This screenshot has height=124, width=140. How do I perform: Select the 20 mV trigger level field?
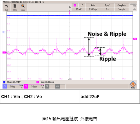pyautogui.click(x=79, y=9)
